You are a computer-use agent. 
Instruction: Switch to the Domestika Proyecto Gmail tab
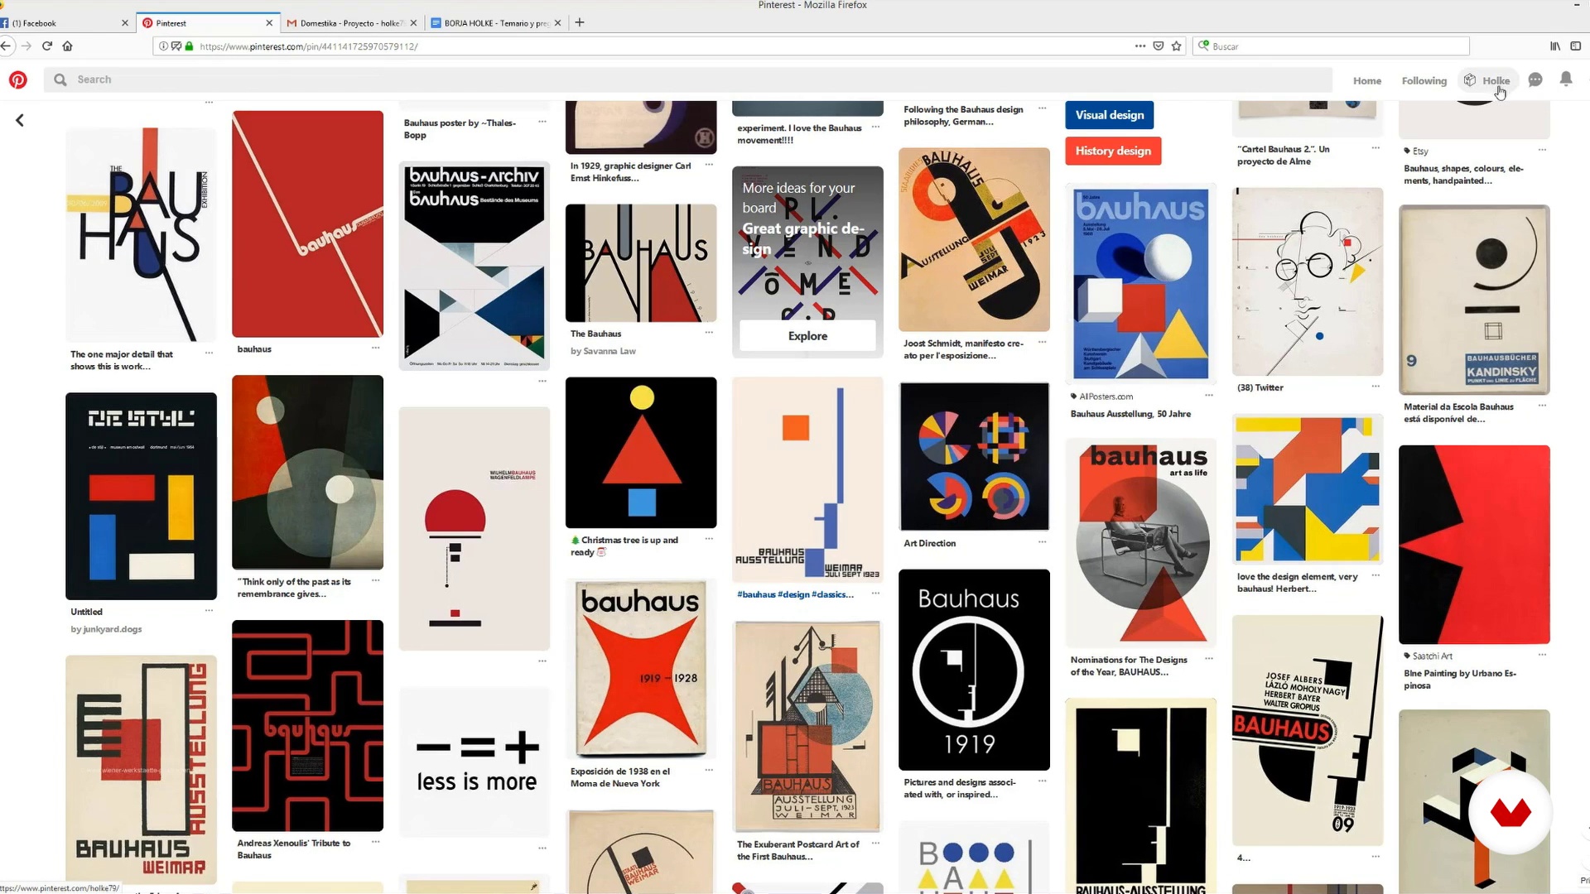(352, 23)
